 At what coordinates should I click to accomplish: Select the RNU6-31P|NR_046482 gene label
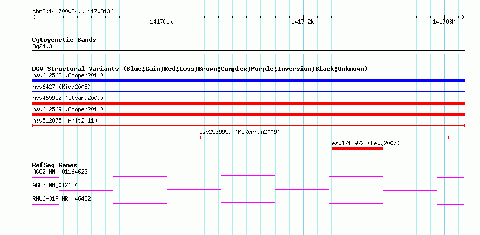point(61,198)
